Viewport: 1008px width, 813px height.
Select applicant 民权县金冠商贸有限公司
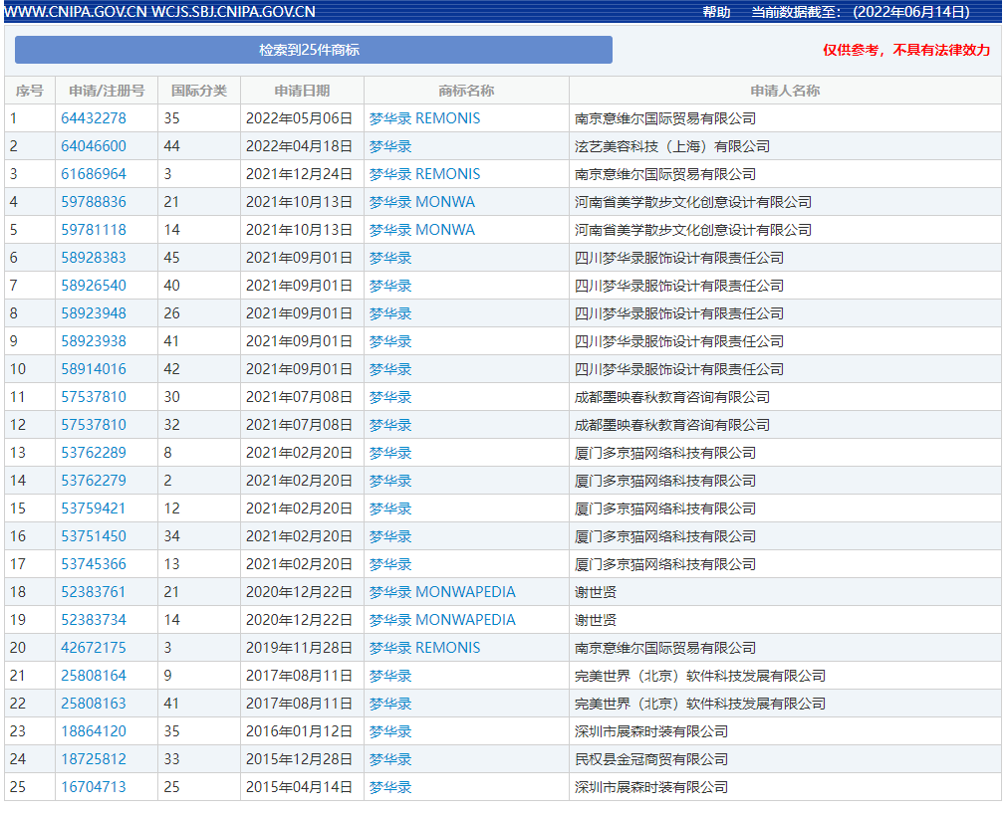click(651, 759)
